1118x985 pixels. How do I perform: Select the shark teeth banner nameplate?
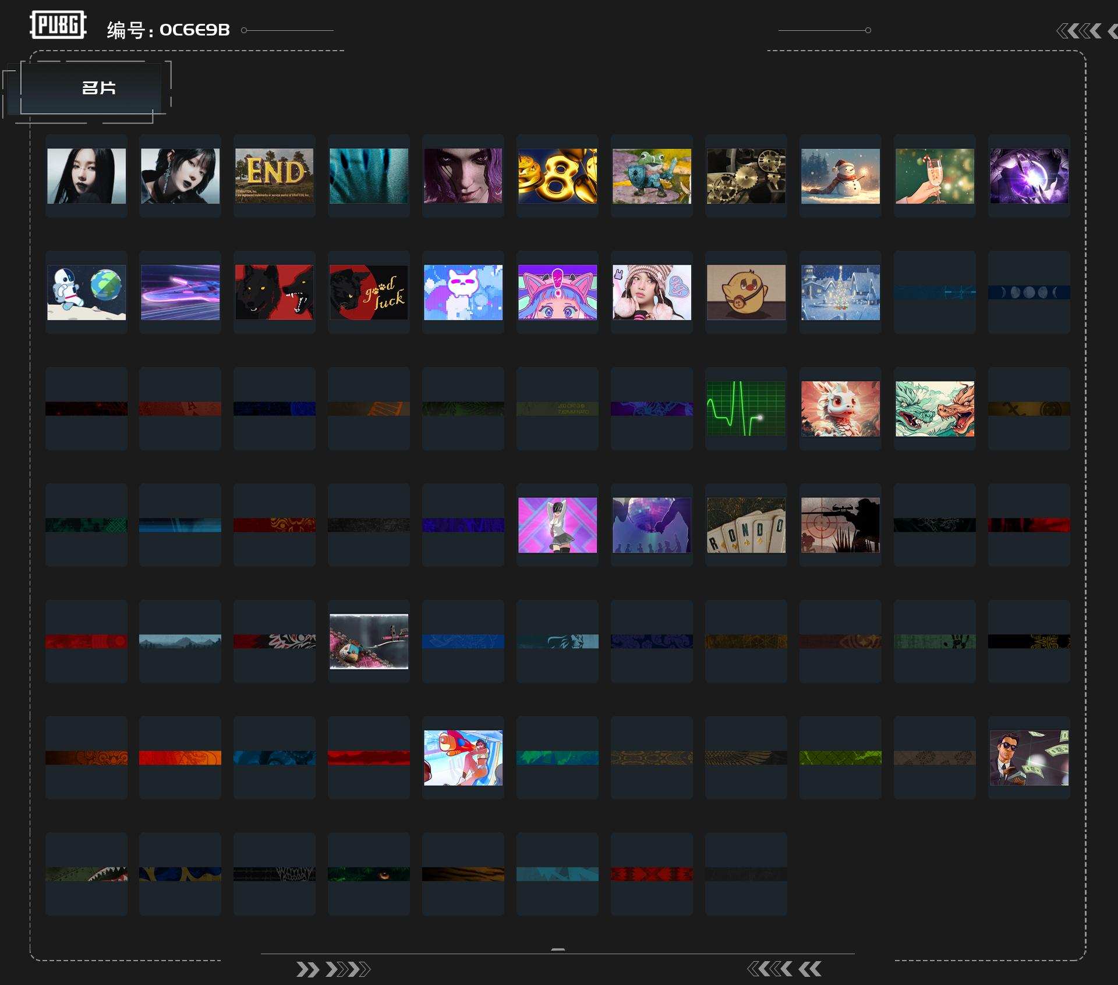[x=86, y=874]
